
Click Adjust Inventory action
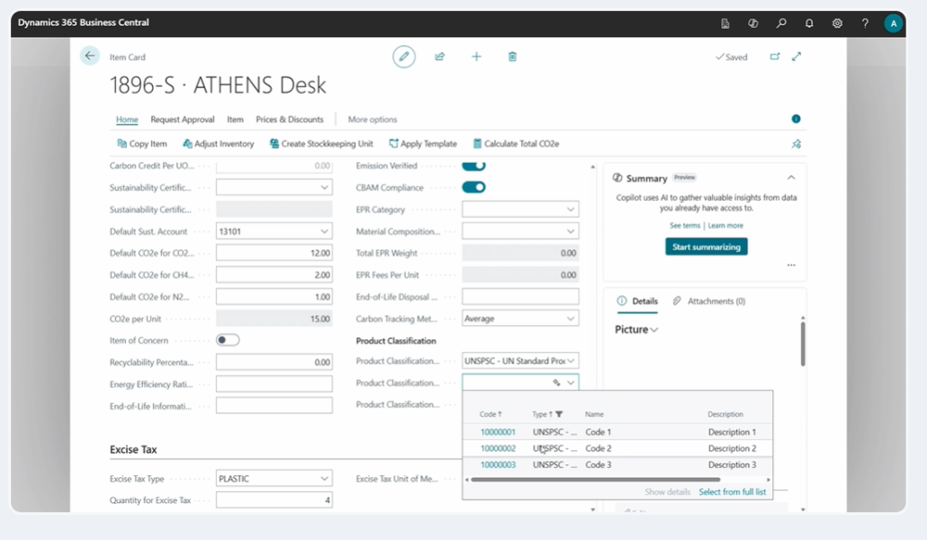(218, 144)
